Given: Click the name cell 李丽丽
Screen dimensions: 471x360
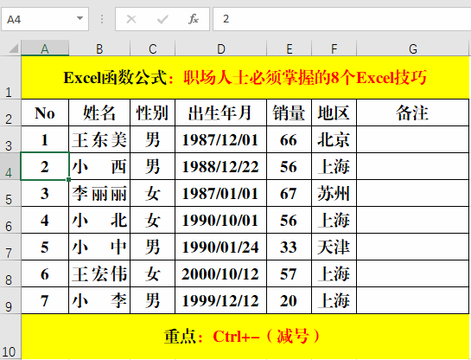Looking at the screenshot, I should click(99, 193).
